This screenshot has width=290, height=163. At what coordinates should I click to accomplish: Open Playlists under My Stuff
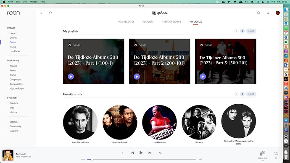click(x=14, y=103)
